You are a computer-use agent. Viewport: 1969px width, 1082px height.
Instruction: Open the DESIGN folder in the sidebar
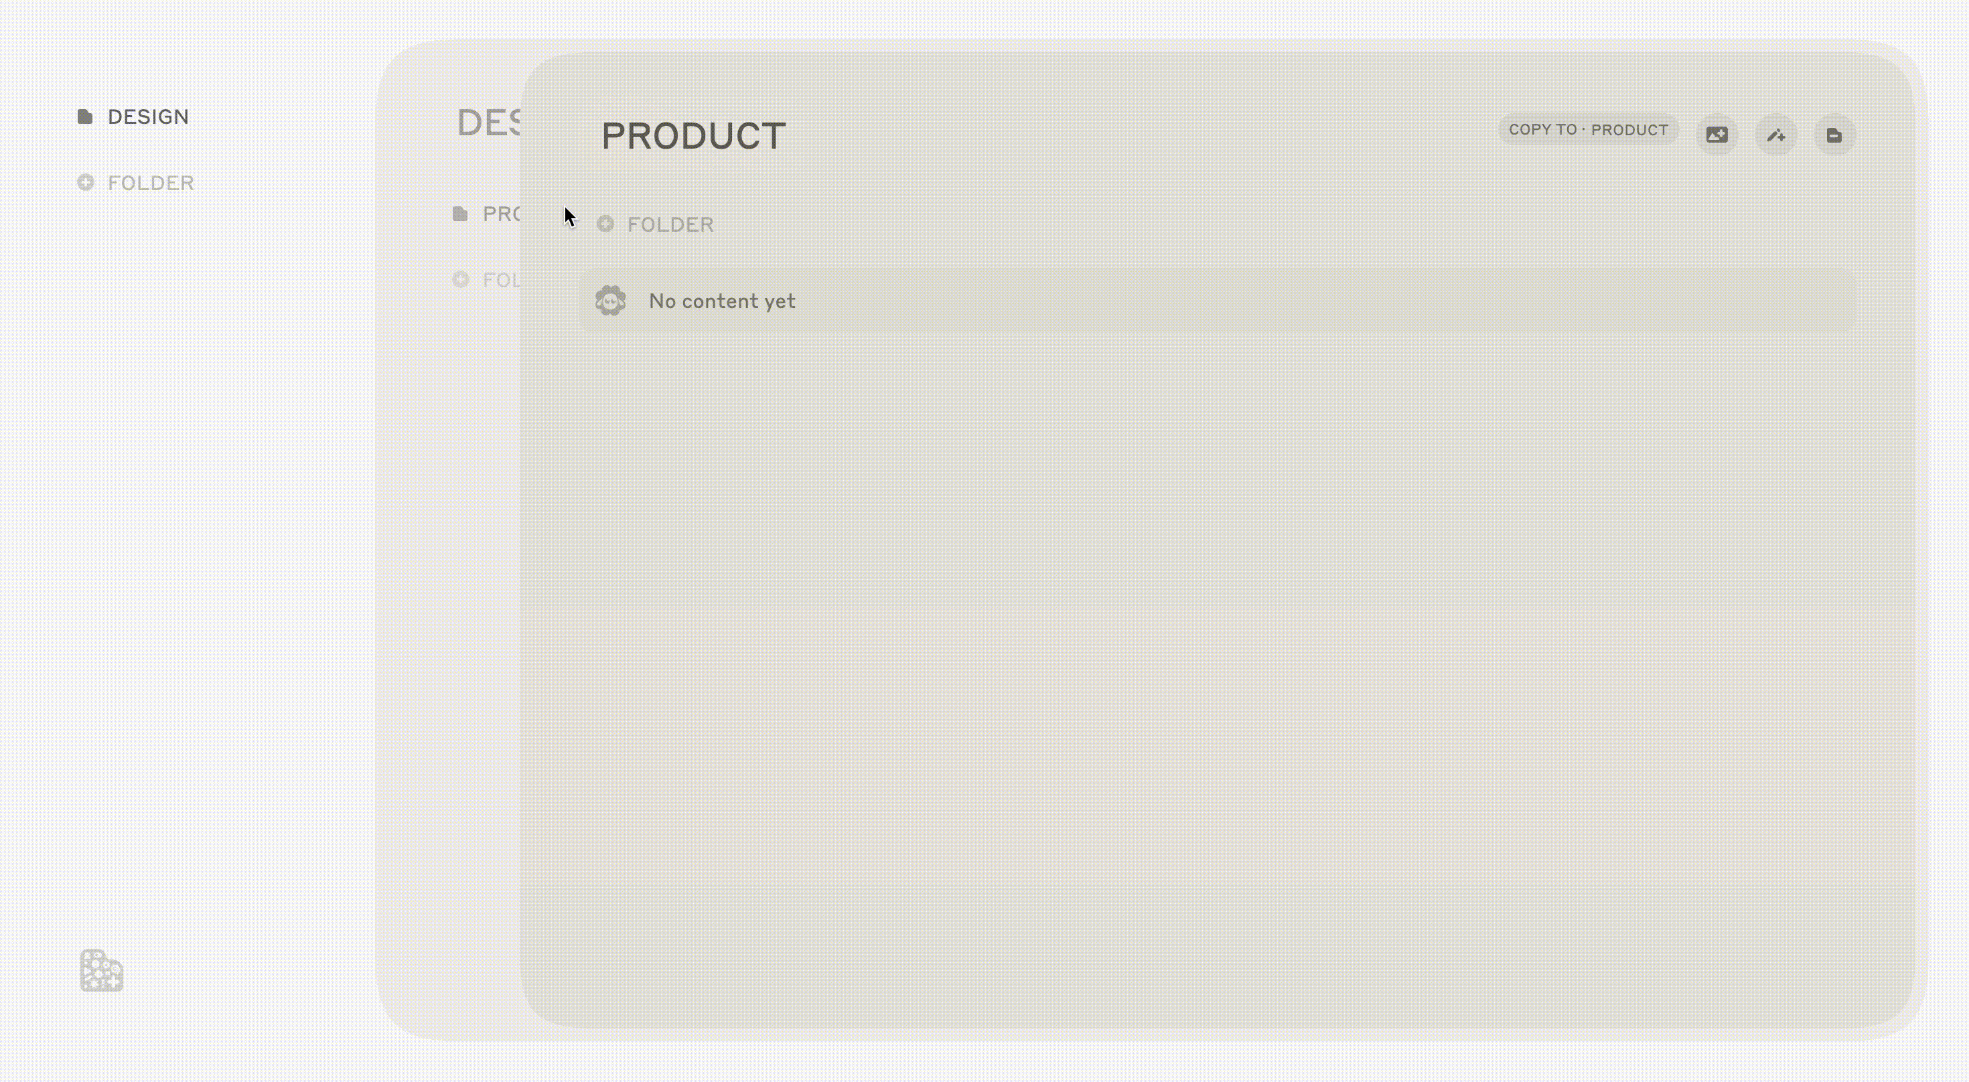click(x=133, y=117)
